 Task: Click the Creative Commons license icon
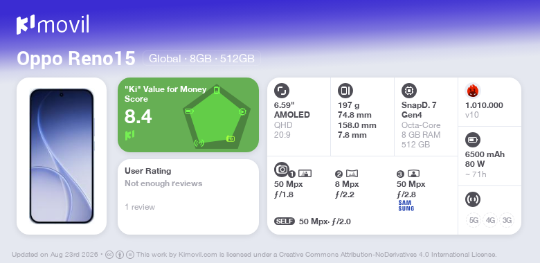pos(109,255)
